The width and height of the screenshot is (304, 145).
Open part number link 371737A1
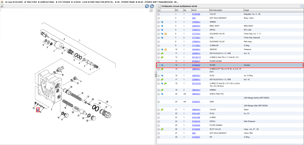pyautogui.click(x=196, y=34)
